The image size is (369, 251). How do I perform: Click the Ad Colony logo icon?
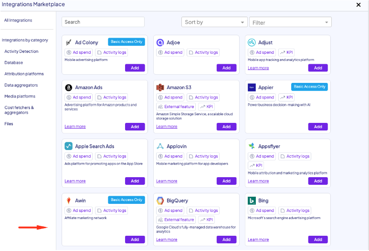(x=68, y=42)
